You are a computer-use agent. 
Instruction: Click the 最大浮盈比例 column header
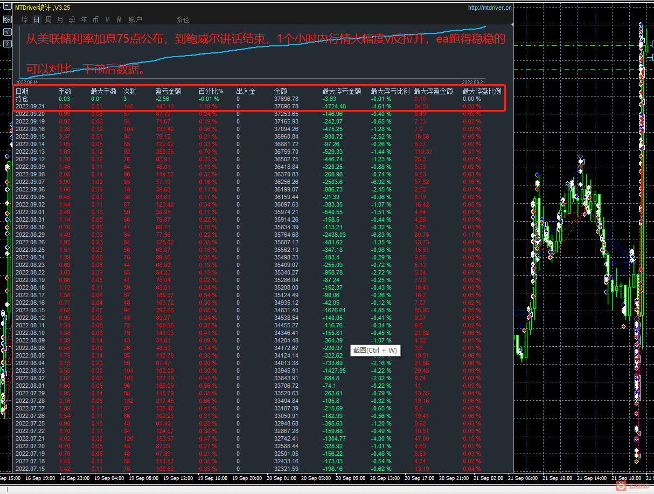tap(482, 92)
